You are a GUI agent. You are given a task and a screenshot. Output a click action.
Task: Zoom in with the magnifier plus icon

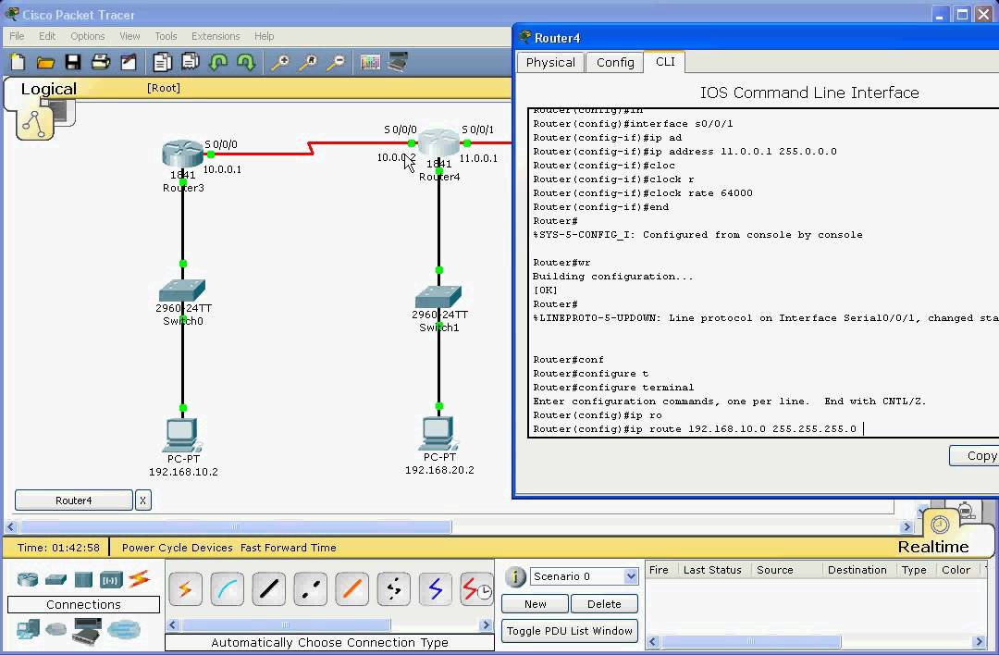tap(279, 62)
